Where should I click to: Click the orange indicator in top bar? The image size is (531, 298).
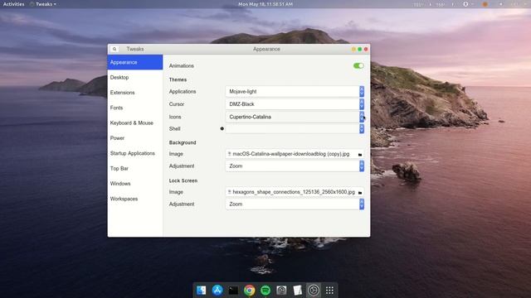click(x=485, y=4)
